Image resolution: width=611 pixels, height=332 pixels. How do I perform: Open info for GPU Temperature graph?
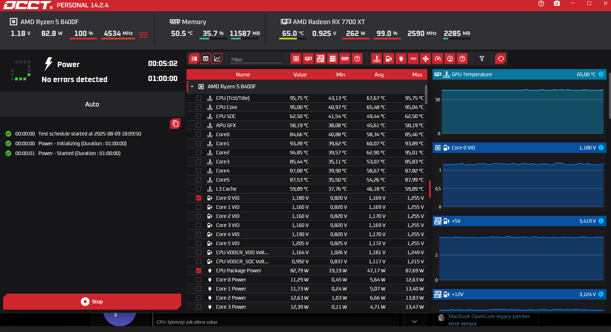(601, 74)
